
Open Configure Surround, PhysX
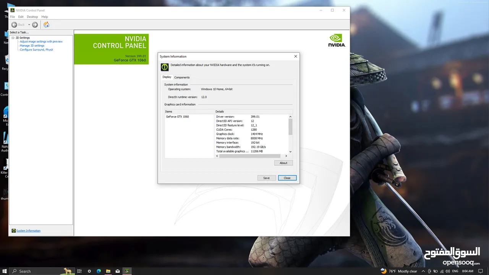coord(36,50)
